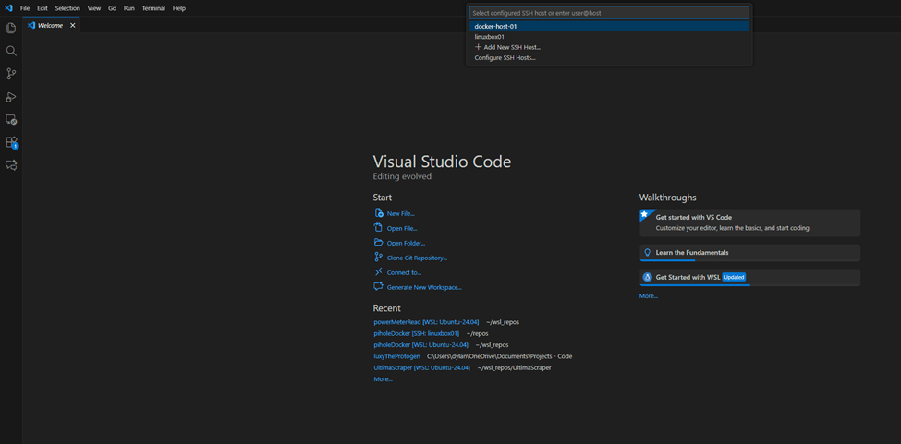901x444 pixels.
Task: Open the Source Control view icon
Action: click(x=11, y=74)
